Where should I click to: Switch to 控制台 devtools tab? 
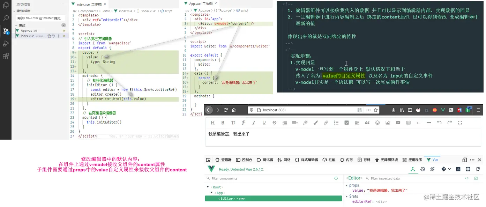tap(244, 160)
